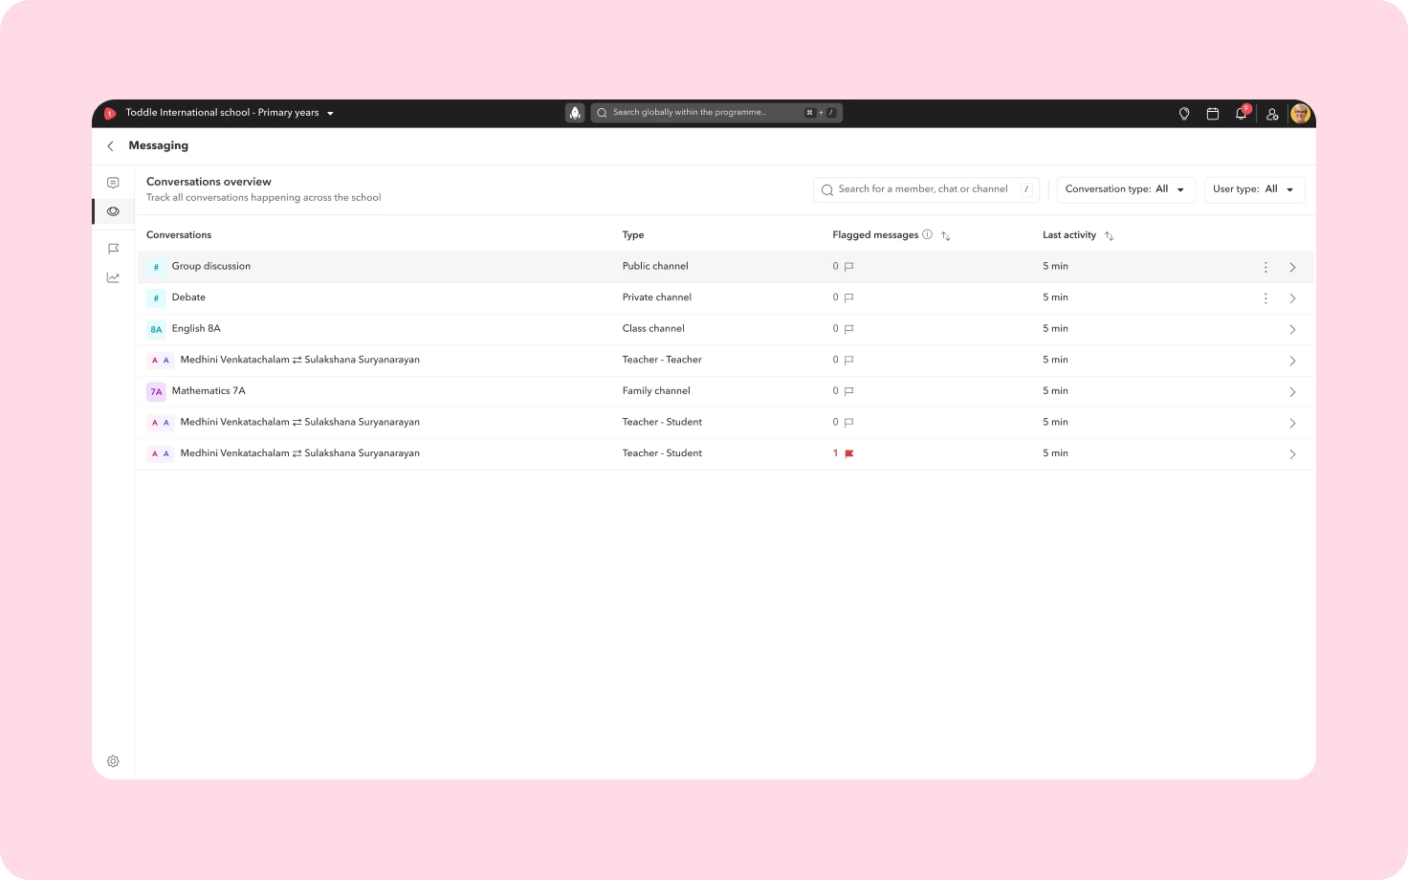
Task: Click the global programme search bar
Action: click(x=716, y=113)
